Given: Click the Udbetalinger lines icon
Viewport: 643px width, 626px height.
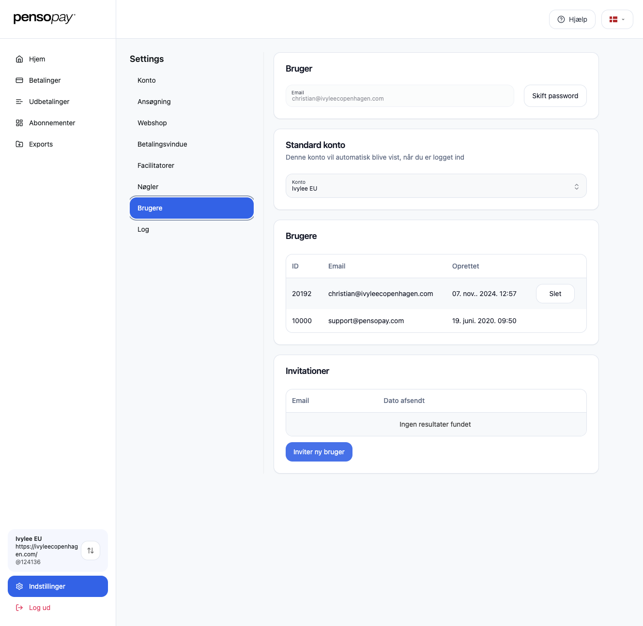Looking at the screenshot, I should click(19, 102).
